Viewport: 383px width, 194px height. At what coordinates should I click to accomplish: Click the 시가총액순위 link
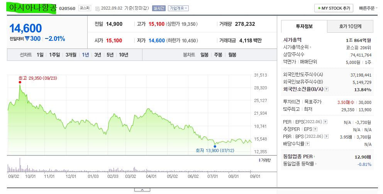(297, 47)
